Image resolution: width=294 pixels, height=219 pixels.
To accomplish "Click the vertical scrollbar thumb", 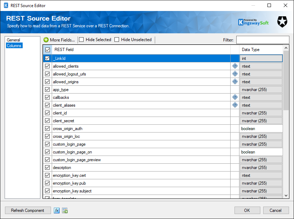I will click(x=286, y=80).
